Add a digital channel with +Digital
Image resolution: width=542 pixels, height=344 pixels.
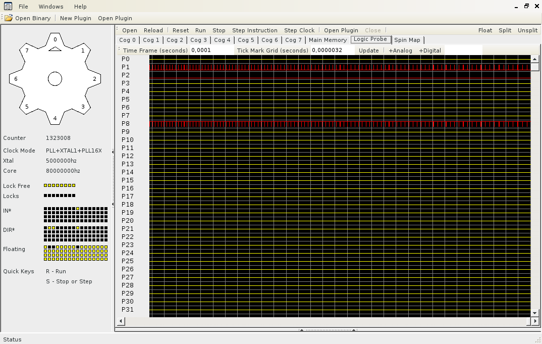coord(429,51)
